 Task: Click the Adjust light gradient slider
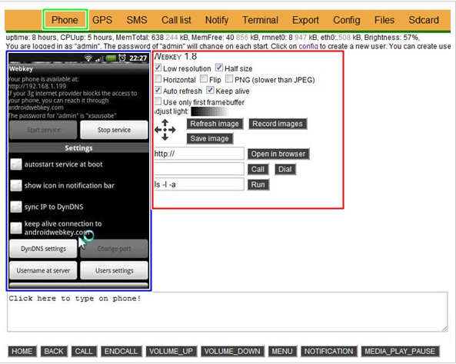(x=210, y=111)
